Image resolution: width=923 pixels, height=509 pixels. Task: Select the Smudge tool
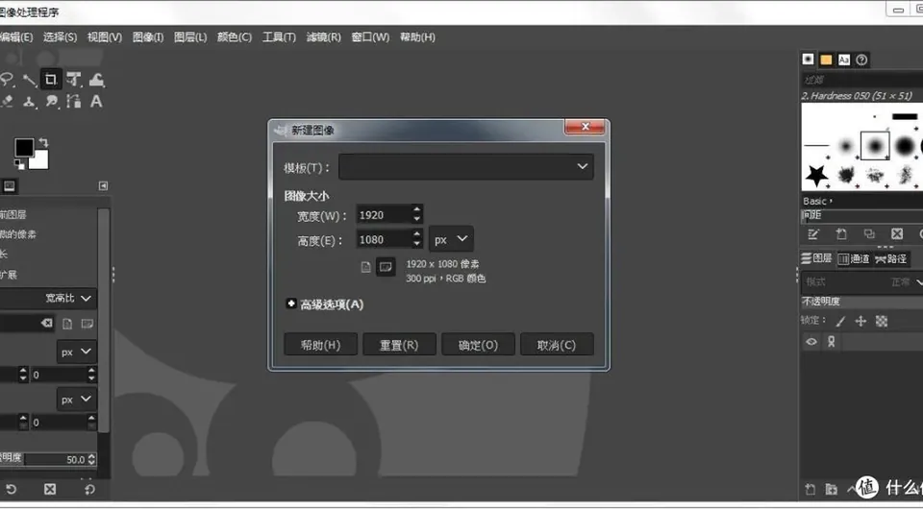pyautogui.click(x=52, y=102)
